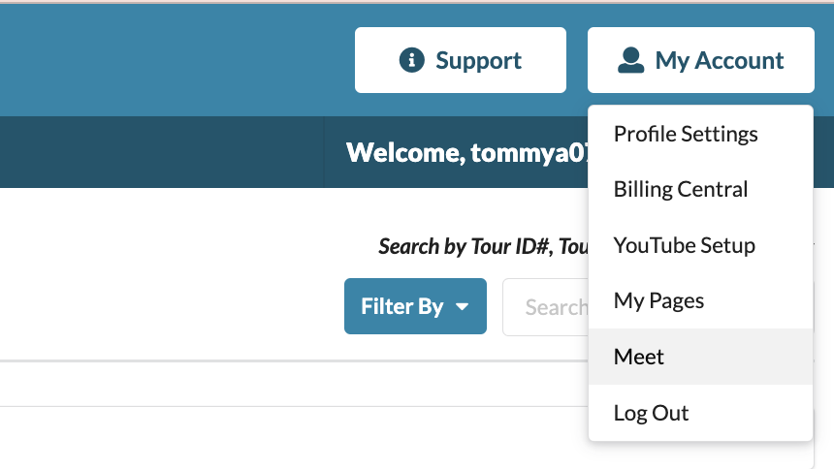Open the Support button
834x469 pixels.
tap(461, 60)
